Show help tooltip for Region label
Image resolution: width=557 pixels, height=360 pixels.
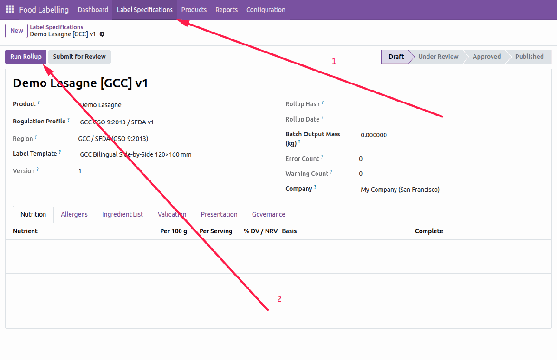(36, 137)
